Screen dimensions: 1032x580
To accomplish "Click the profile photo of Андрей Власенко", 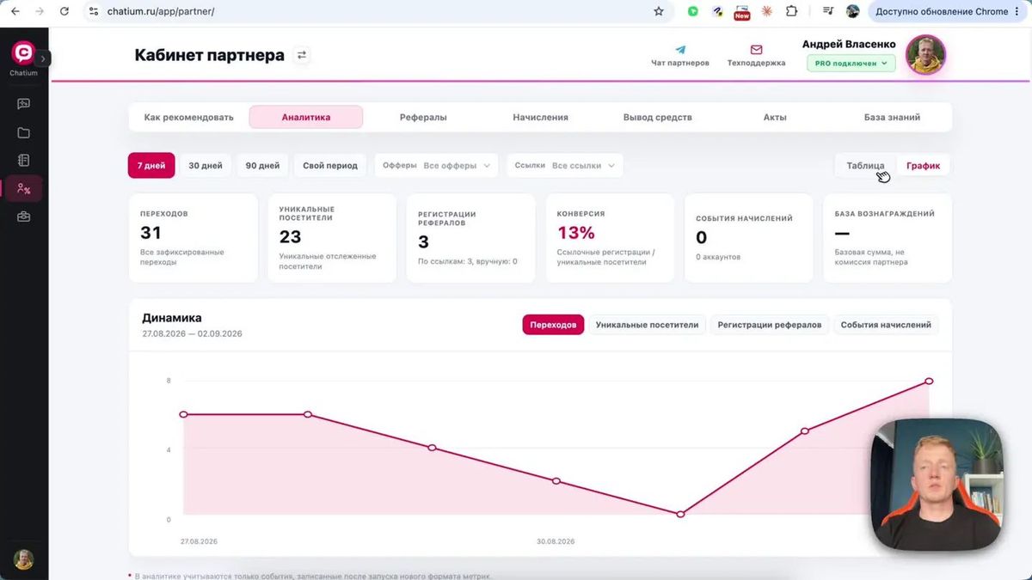I will pos(925,55).
